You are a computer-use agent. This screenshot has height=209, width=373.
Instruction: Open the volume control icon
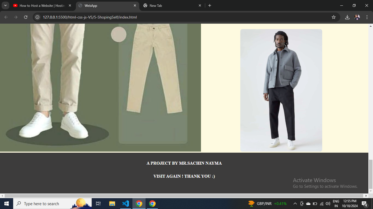click(x=328, y=204)
